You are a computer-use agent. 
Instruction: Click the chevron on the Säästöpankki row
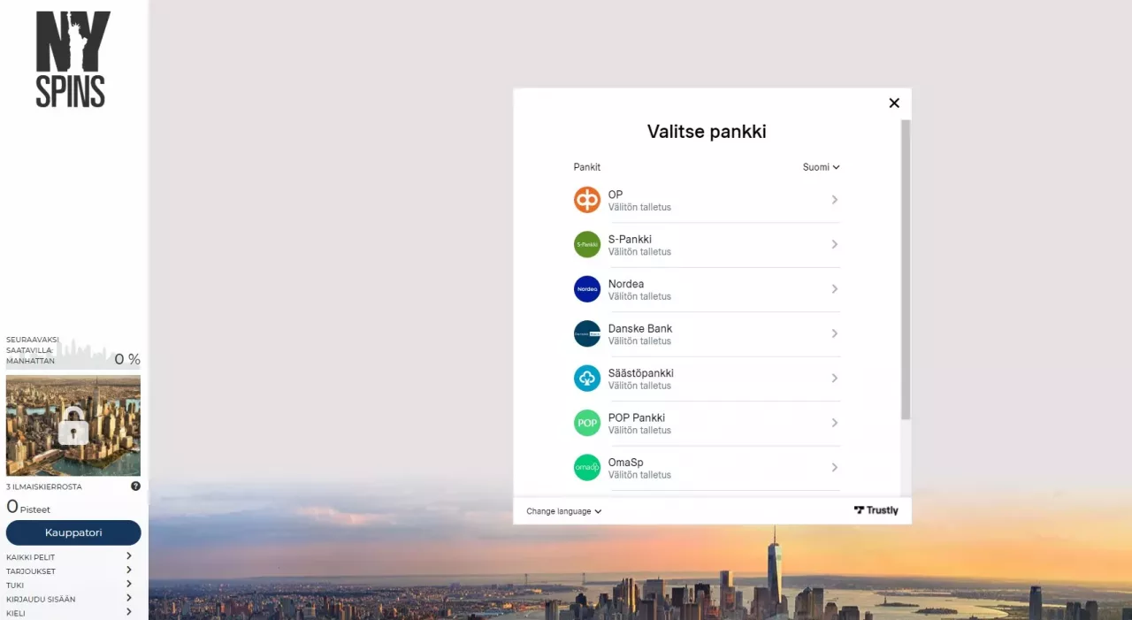pyautogui.click(x=835, y=379)
